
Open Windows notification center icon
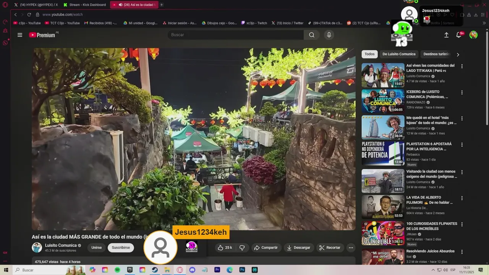click(x=481, y=270)
